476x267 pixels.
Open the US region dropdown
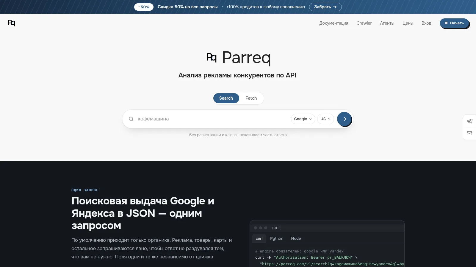coord(325,119)
